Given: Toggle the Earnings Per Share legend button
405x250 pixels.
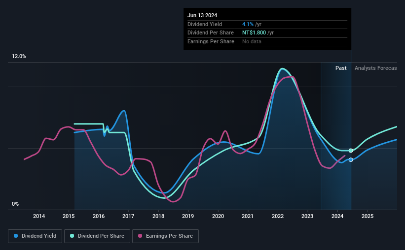Looking at the screenshot, I should coord(165,236).
